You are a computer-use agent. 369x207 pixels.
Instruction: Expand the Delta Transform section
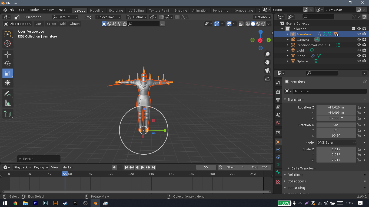304,168
